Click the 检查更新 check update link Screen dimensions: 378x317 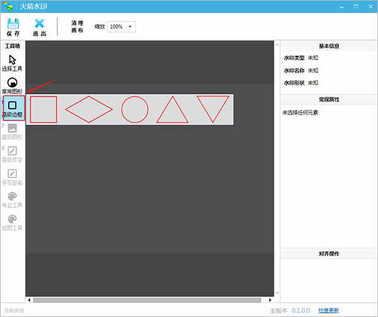pyautogui.click(x=329, y=310)
